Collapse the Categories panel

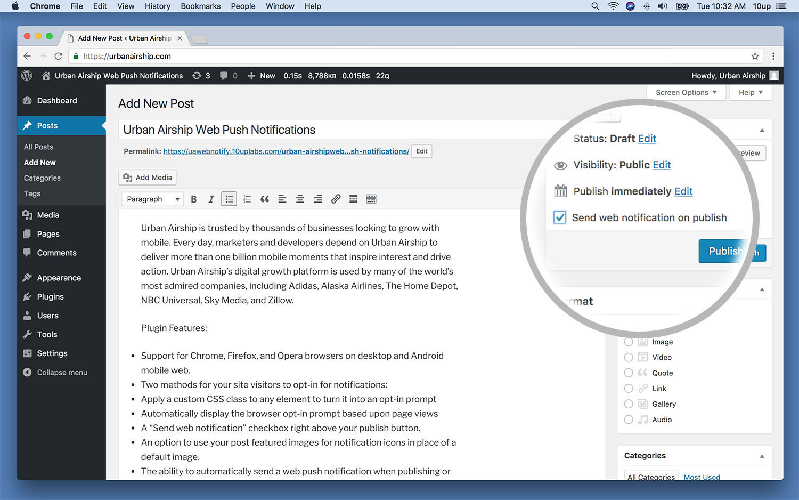click(762, 455)
